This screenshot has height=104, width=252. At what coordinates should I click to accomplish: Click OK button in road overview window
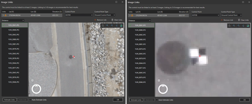118,100
